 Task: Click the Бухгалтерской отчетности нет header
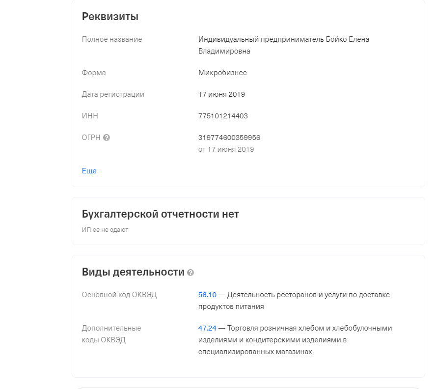[160, 214]
